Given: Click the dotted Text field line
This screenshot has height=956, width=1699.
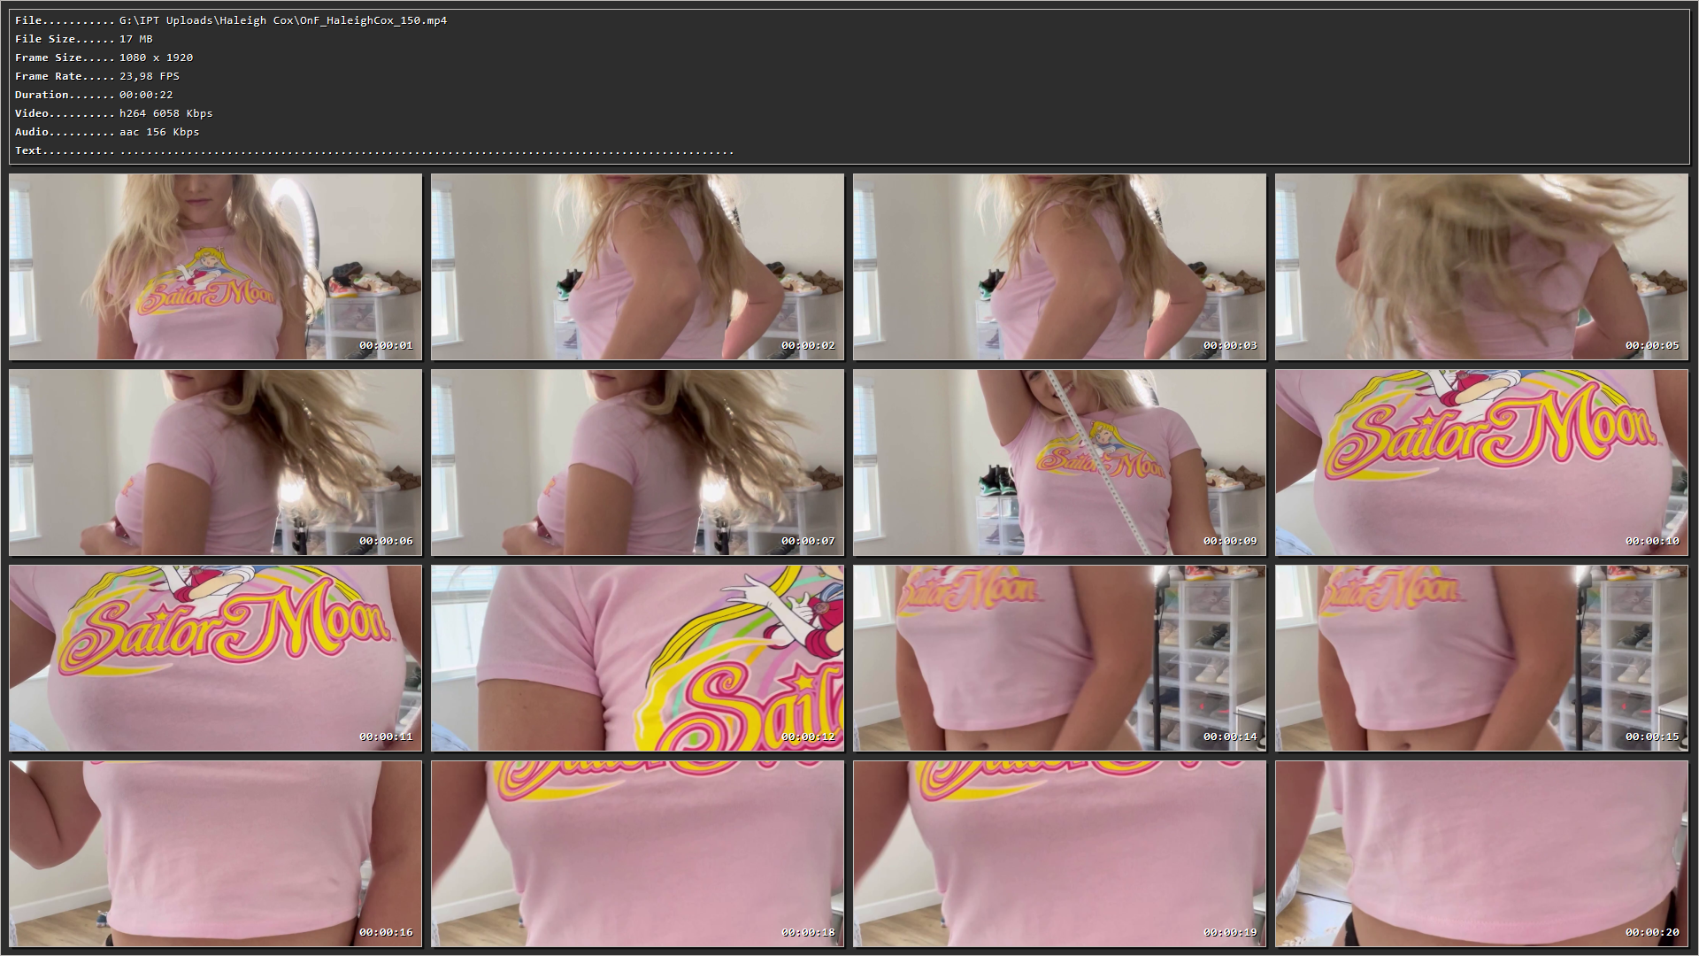Looking at the screenshot, I should (x=427, y=152).
